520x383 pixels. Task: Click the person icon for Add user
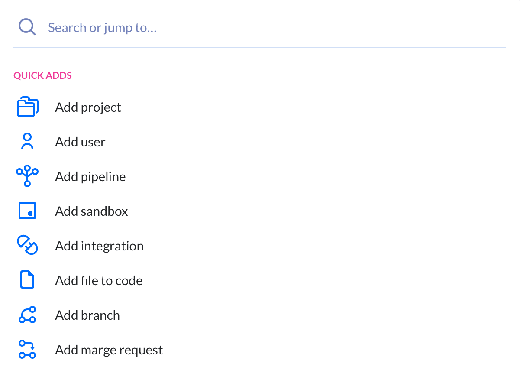[27, 142]
